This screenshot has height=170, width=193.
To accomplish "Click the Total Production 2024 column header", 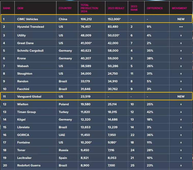I will [89, 8].
